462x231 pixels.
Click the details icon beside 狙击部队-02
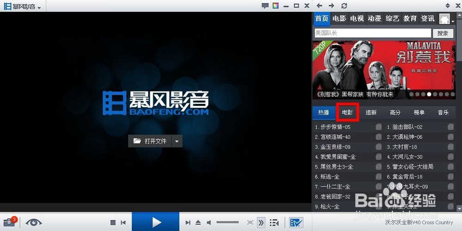450,127
